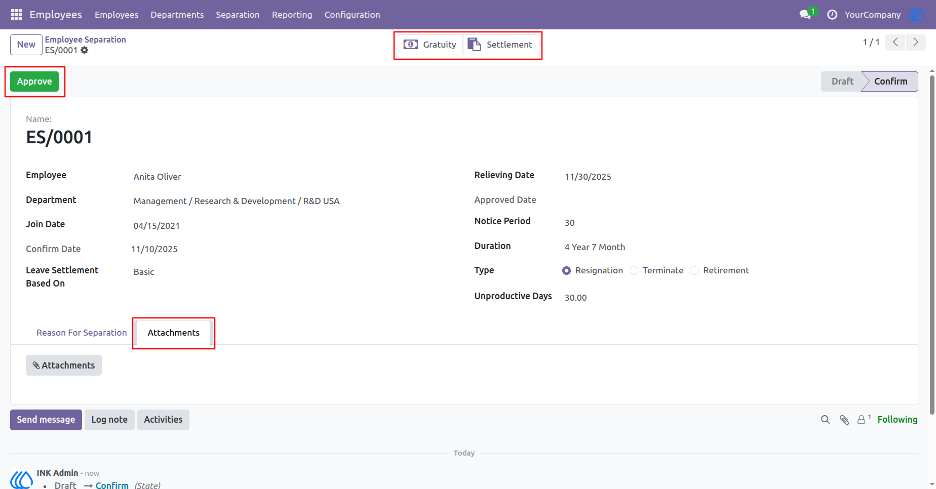936x489 pixels.
Task: Click the Confirm status stage
Action: (x=890, y=81)
